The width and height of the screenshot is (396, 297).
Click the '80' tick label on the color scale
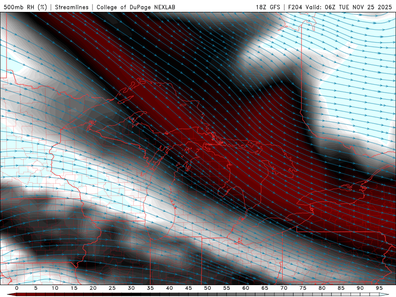coord(322,288)
